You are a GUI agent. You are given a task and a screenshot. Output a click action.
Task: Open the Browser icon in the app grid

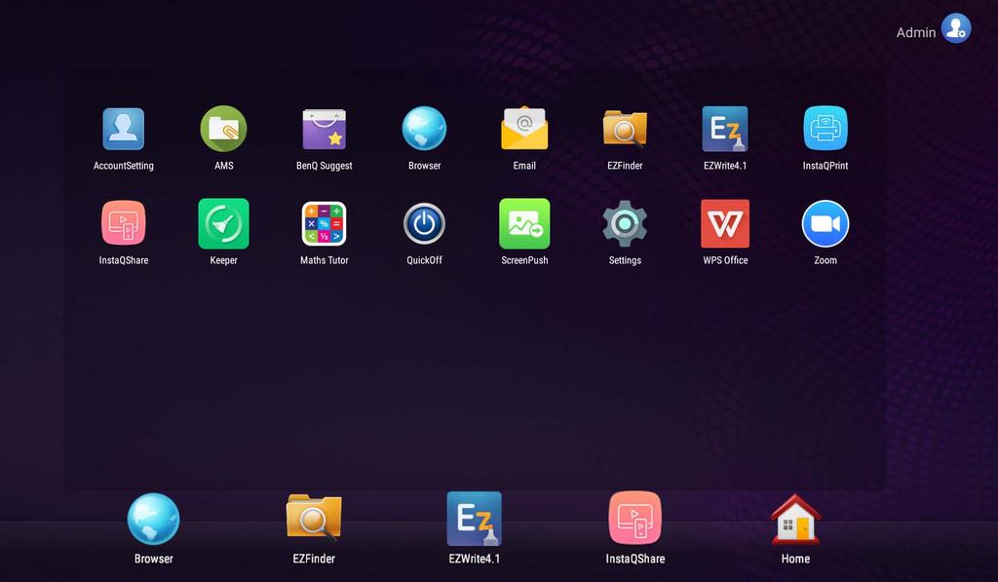pos(424,129)
